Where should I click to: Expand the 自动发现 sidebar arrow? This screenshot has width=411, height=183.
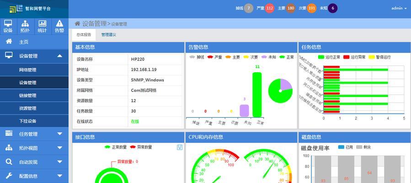tap(60, 162)
